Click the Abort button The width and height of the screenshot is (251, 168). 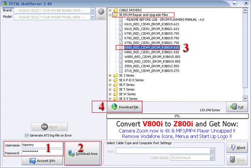click(49, 127)
